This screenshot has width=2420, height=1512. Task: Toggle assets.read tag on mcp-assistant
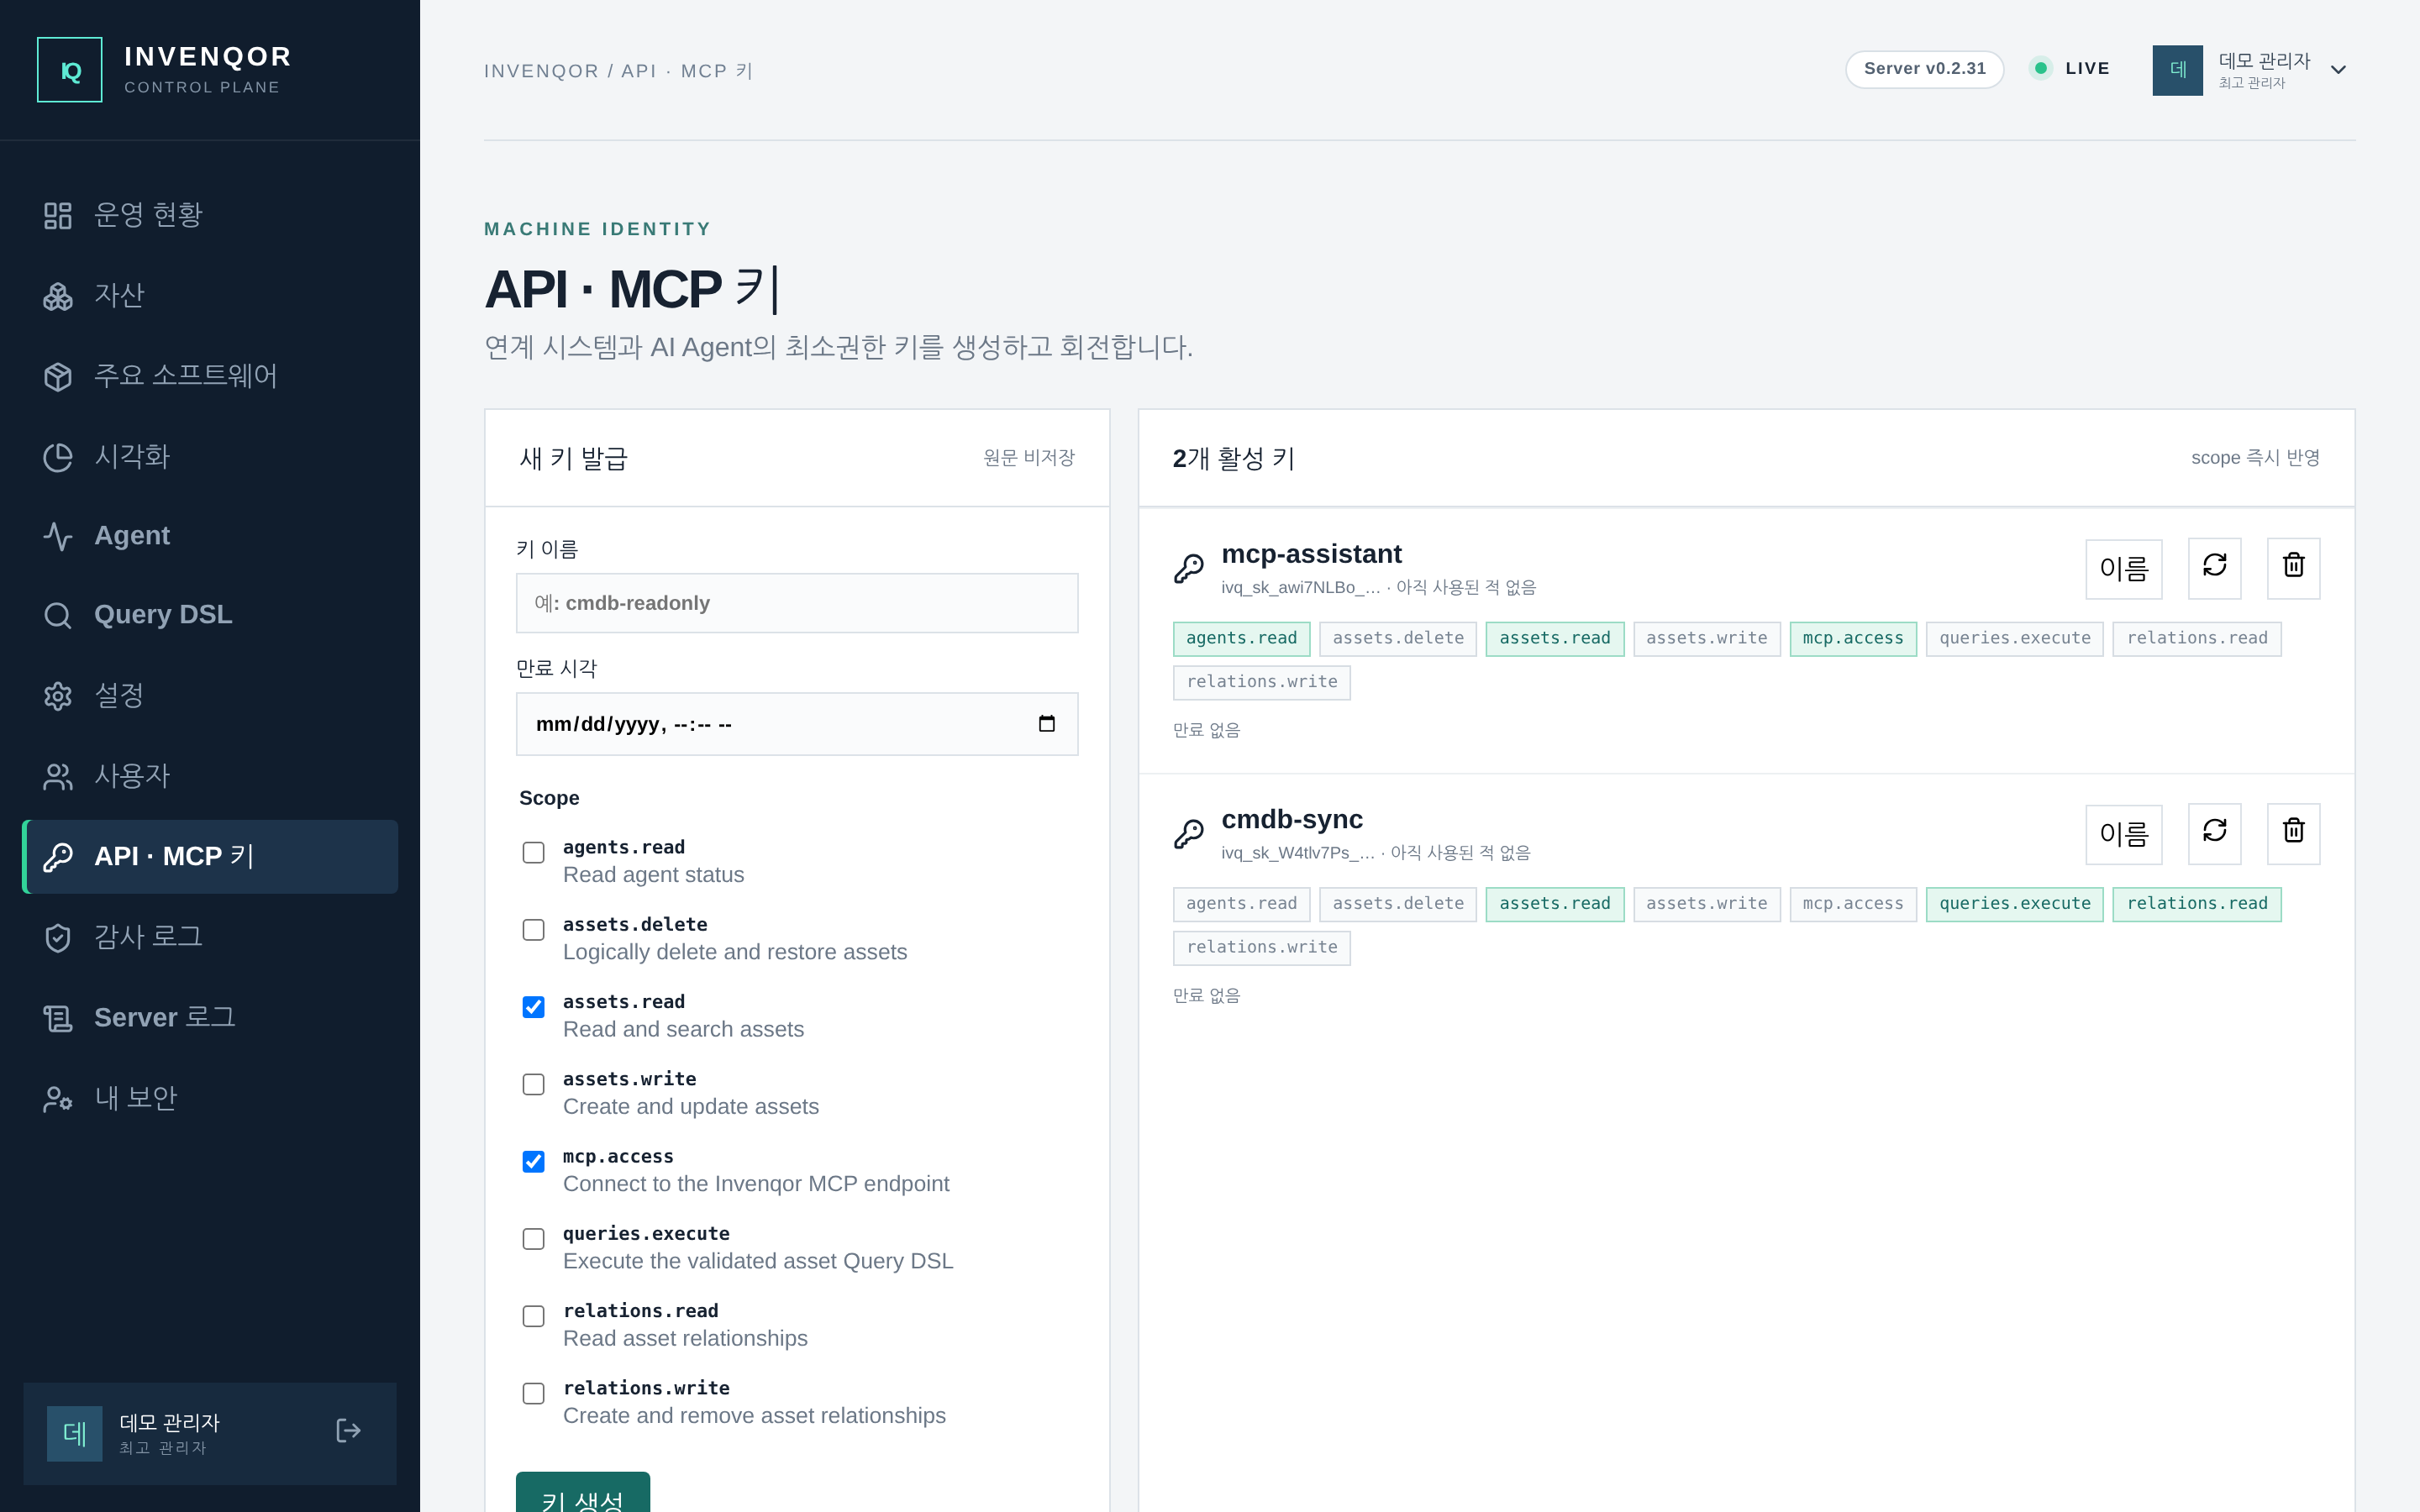pyautogui.click(x=1555, y=639)
